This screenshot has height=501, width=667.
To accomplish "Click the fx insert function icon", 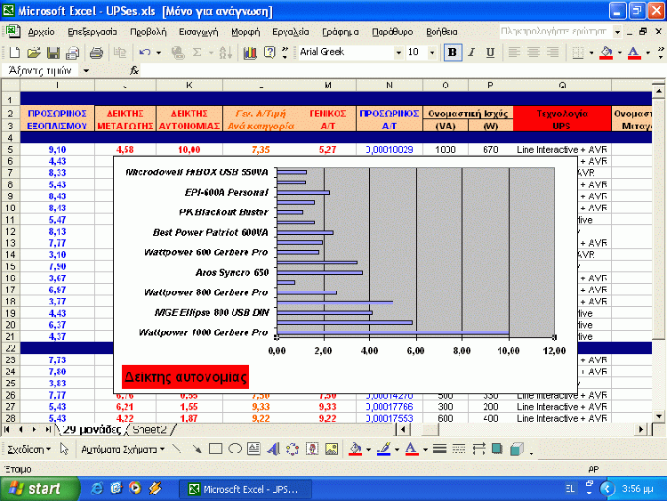I will tap(134, 70).
